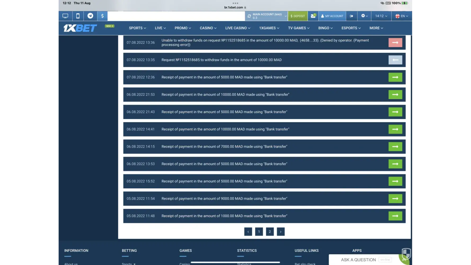This screenshot has height=265, width=471.
Task: Tap the br.1xbet.com address bar
Action: point(235,7)
